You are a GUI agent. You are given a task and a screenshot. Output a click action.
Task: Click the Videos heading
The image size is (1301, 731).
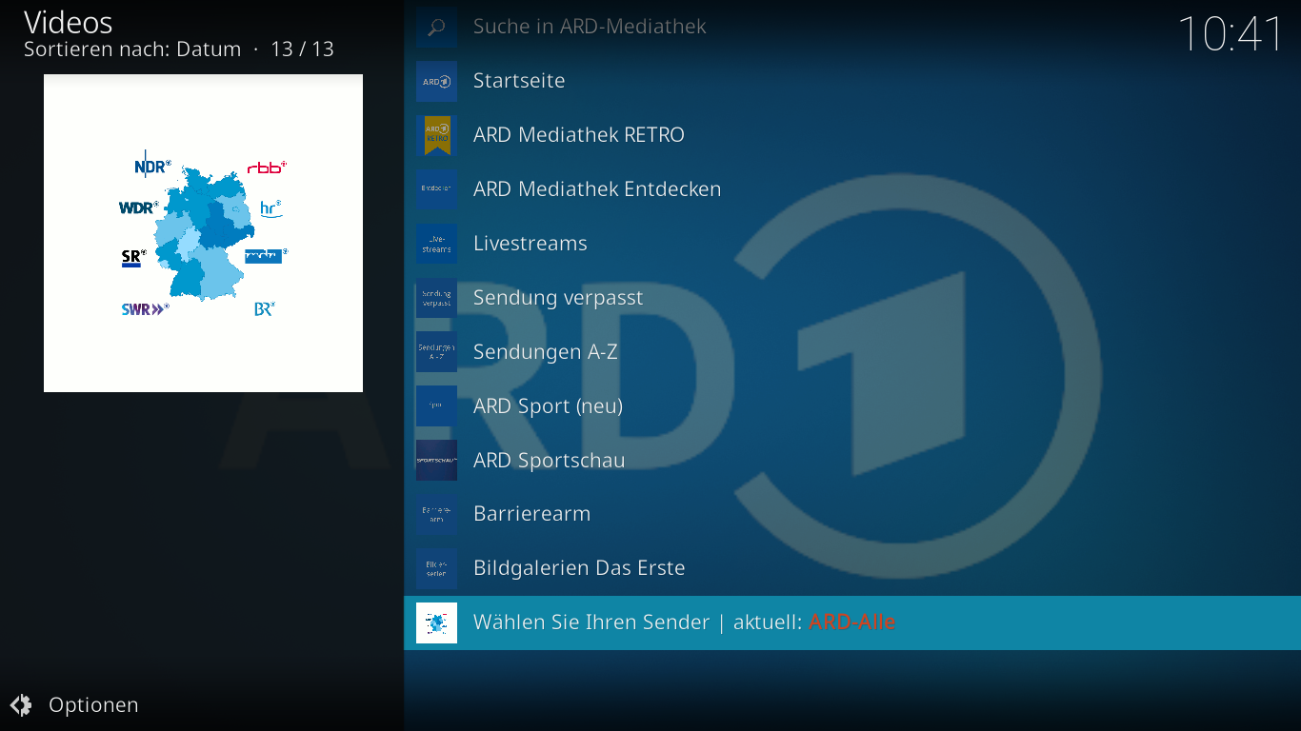(x=69, y=23)
